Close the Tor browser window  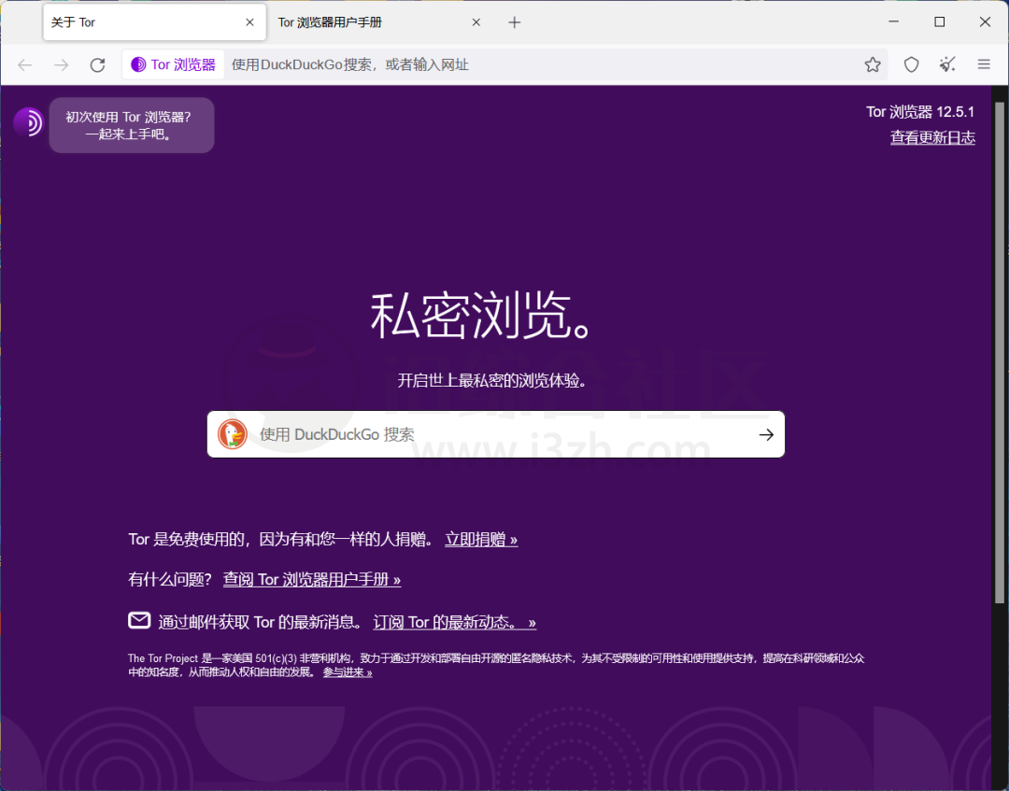985,21
